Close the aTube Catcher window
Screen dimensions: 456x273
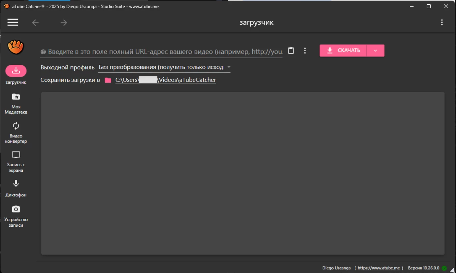446,6
